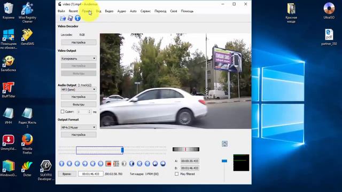Open the Видео menu
Viewport: 342px width, 192px height.
pyautogui.click(x=109, y=11)
